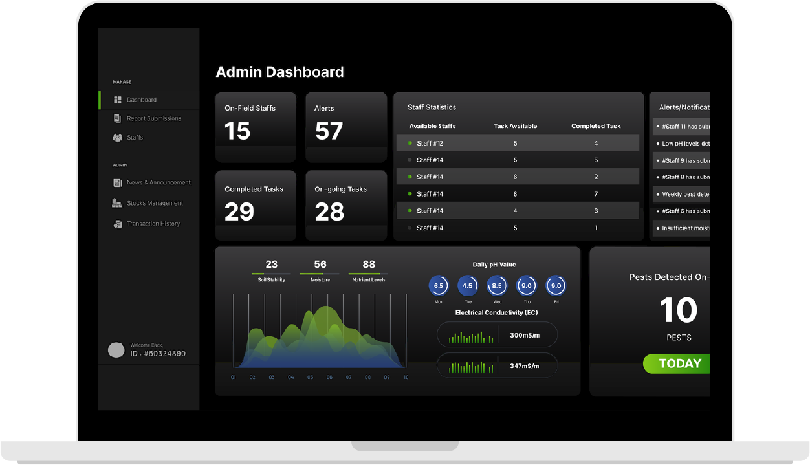Click the Nutrient Levels progress bar

(x=368, y=274)
